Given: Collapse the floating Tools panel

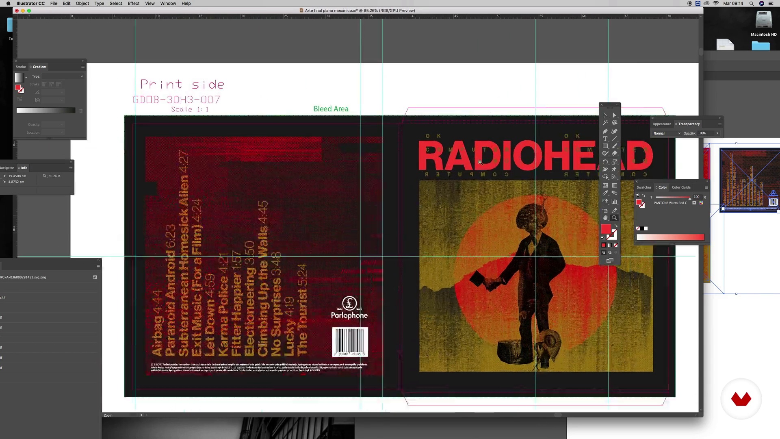Looking at the screenshot, I should (x=617, y=105).
